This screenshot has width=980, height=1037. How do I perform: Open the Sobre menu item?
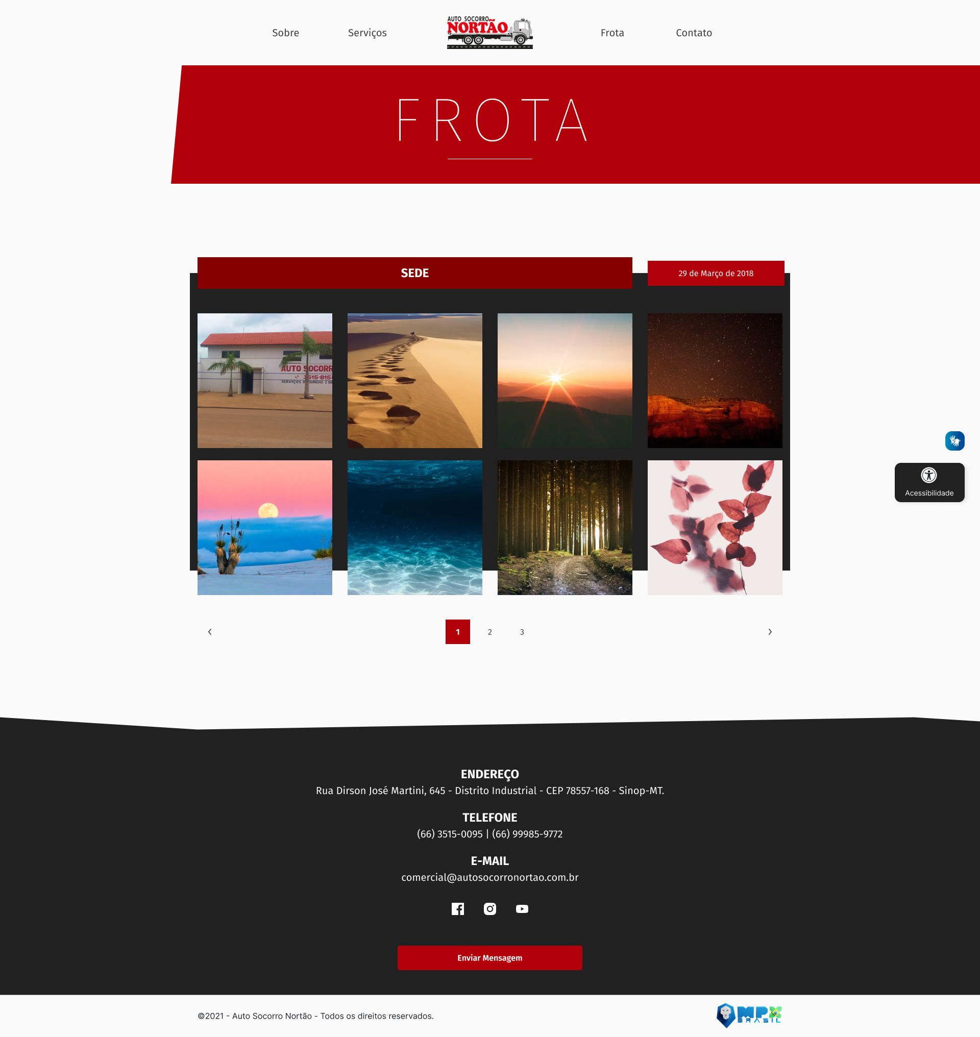[x=285, y=32]
